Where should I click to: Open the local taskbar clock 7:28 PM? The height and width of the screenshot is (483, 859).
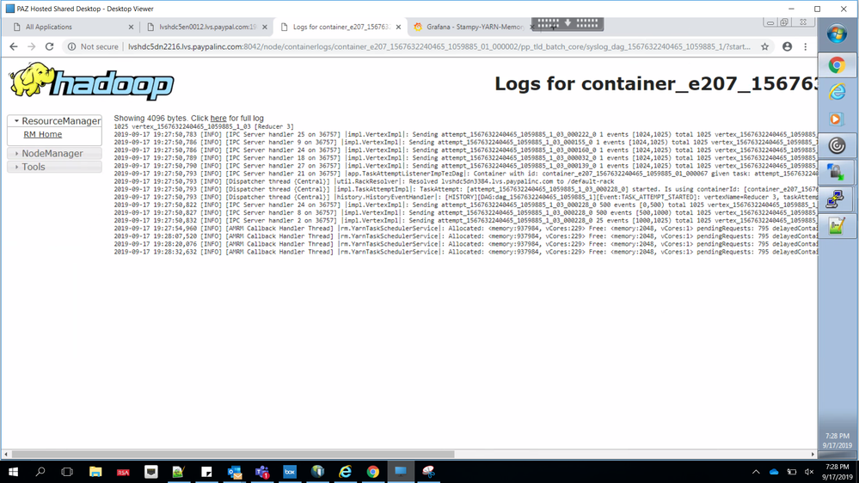838,472
